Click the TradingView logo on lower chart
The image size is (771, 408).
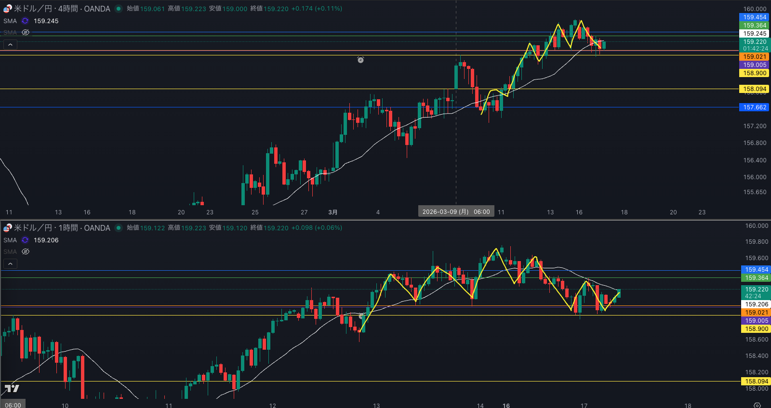[x=12, y=388]
